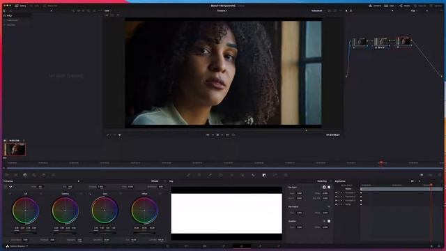Select node 03 in node editor
446x251 pixels.
click(x=404, y=41)
